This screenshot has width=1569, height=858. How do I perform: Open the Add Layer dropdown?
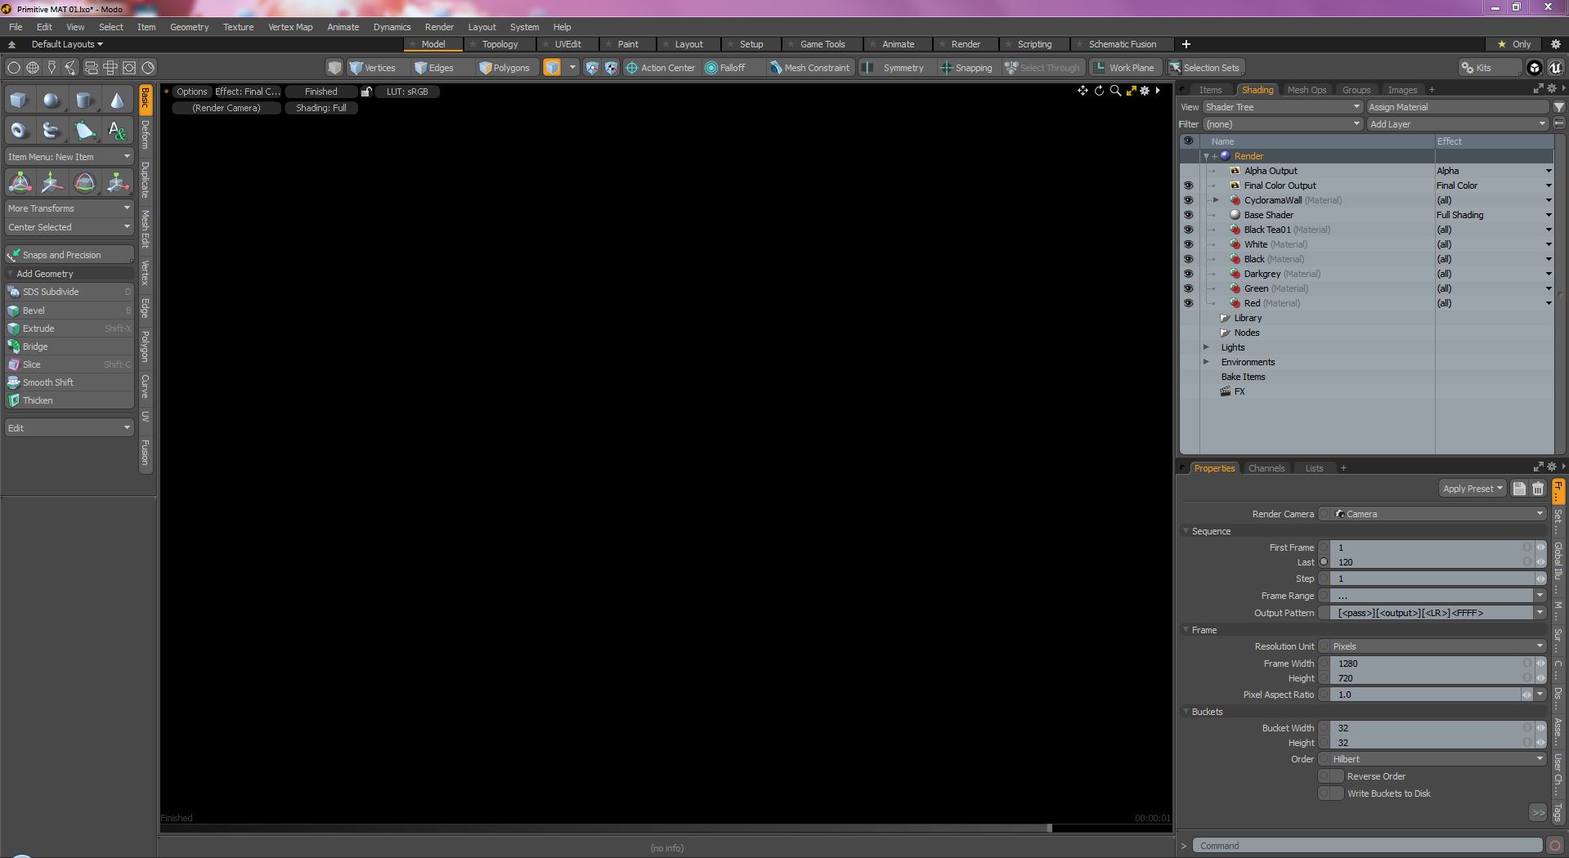click(x=1458, y=124)
